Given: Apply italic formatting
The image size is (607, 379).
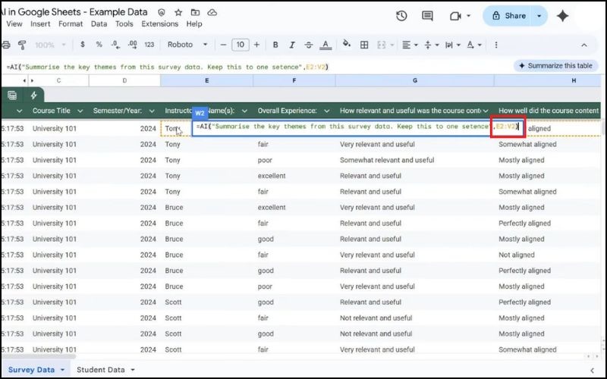Looking at the screenshot, I should 291,45.
